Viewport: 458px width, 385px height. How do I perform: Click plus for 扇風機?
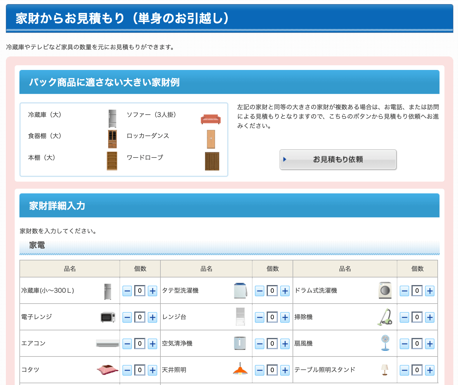click(430, 344)
